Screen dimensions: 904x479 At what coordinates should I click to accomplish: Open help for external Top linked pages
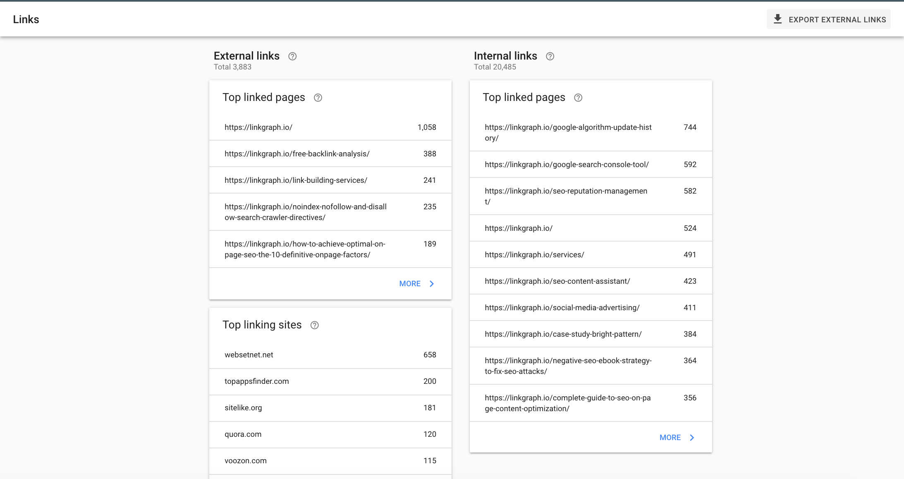pyautogui.click(x=318, y=98)
